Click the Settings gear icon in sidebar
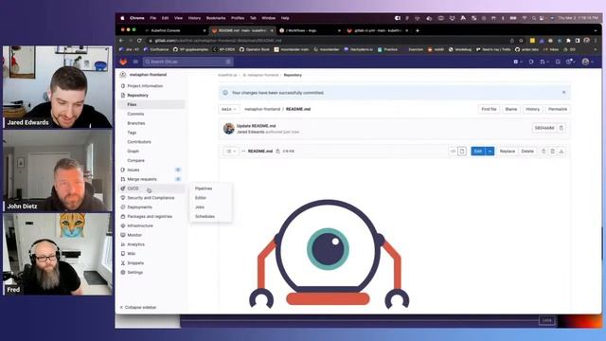The height and width of the screenshot is (341, 606). (x=123, y=272)
